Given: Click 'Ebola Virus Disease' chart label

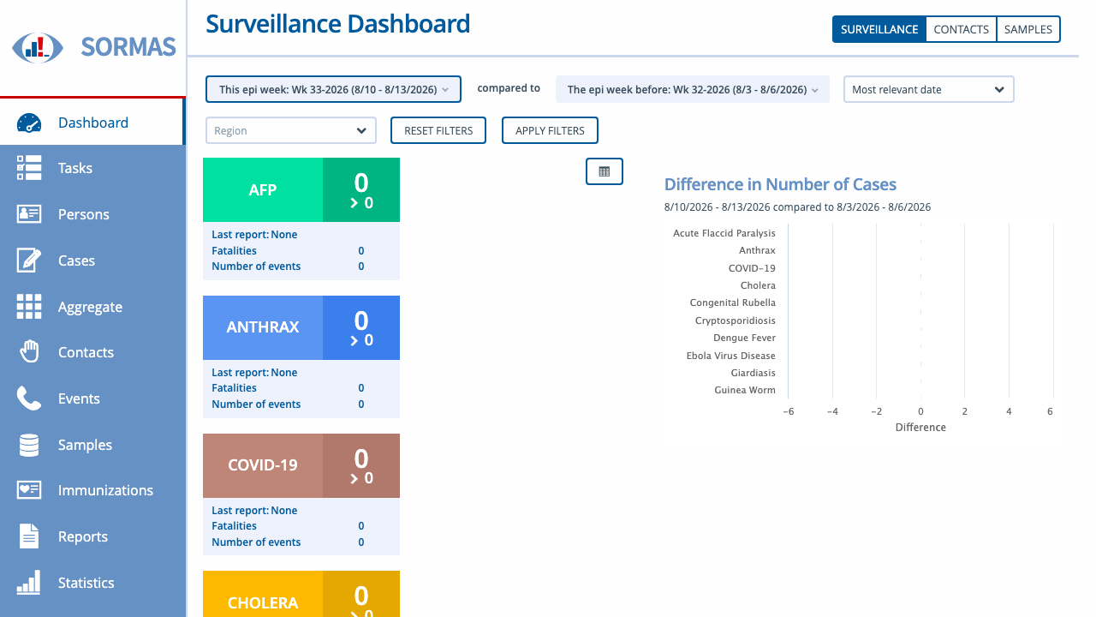Looking at the screenshot, I should [x=730, y=356].
